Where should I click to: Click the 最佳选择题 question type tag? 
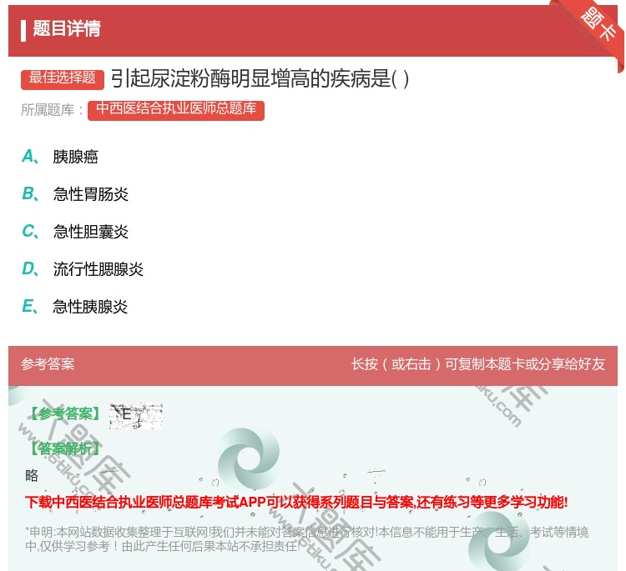(63, 78)
